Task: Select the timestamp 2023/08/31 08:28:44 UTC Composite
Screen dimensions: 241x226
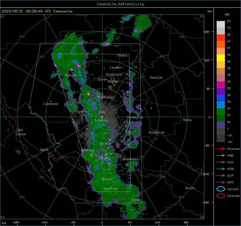Action: click(37, 11)
